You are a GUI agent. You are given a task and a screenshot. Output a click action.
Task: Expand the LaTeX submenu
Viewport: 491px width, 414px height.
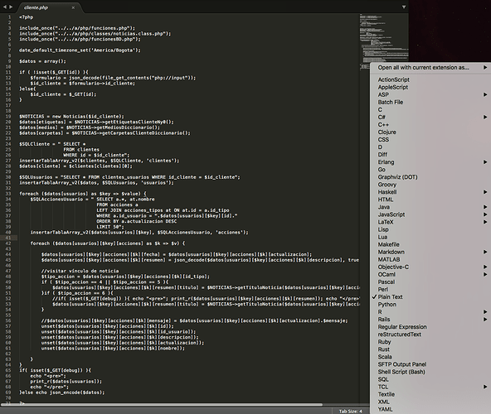(430, 223)
